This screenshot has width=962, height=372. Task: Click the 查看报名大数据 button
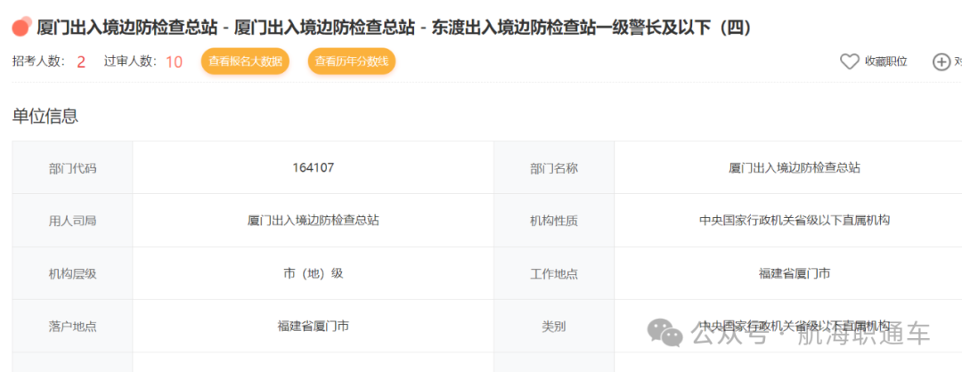pos(246,61)
